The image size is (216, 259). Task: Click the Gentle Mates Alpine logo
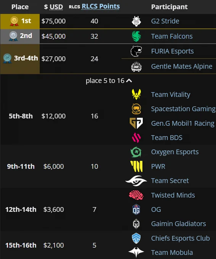click(x=136, y=66)
